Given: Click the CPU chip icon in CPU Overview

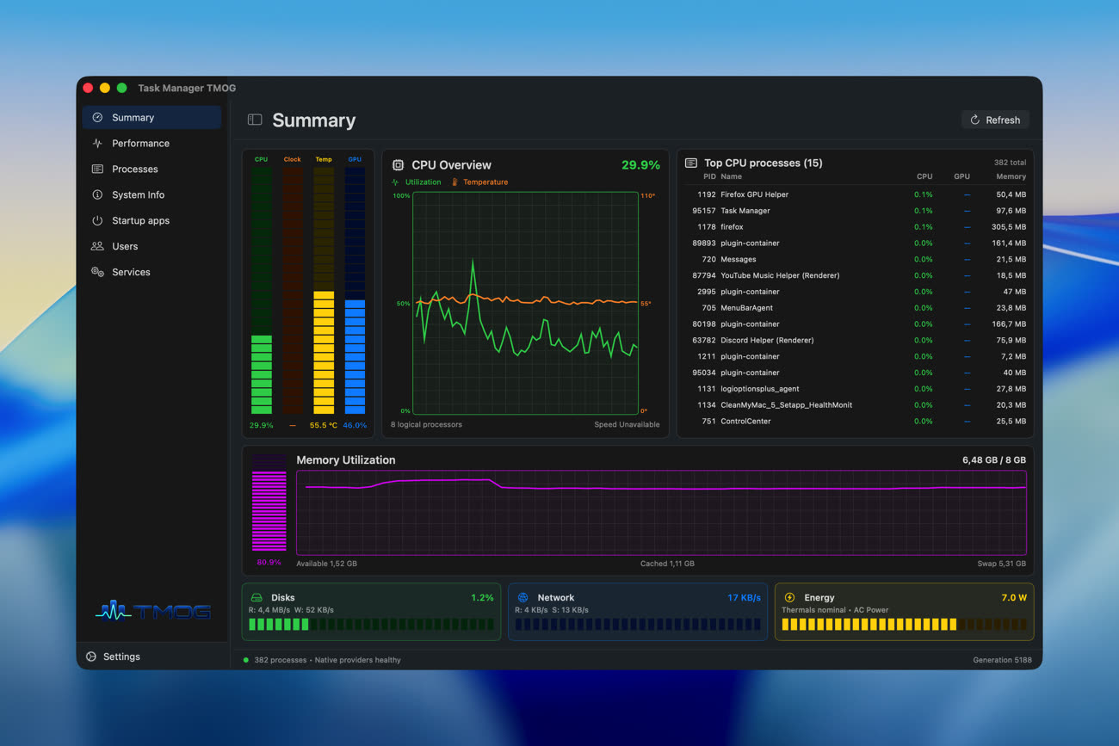Looking at the screenshot, I should (398, 165).
